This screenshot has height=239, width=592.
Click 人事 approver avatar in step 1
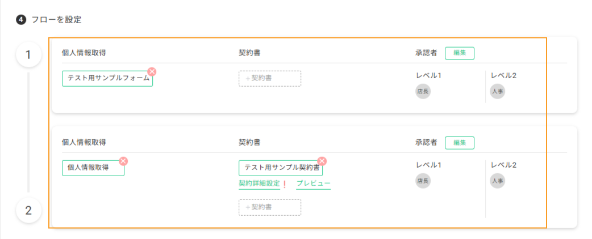[498, 91]
